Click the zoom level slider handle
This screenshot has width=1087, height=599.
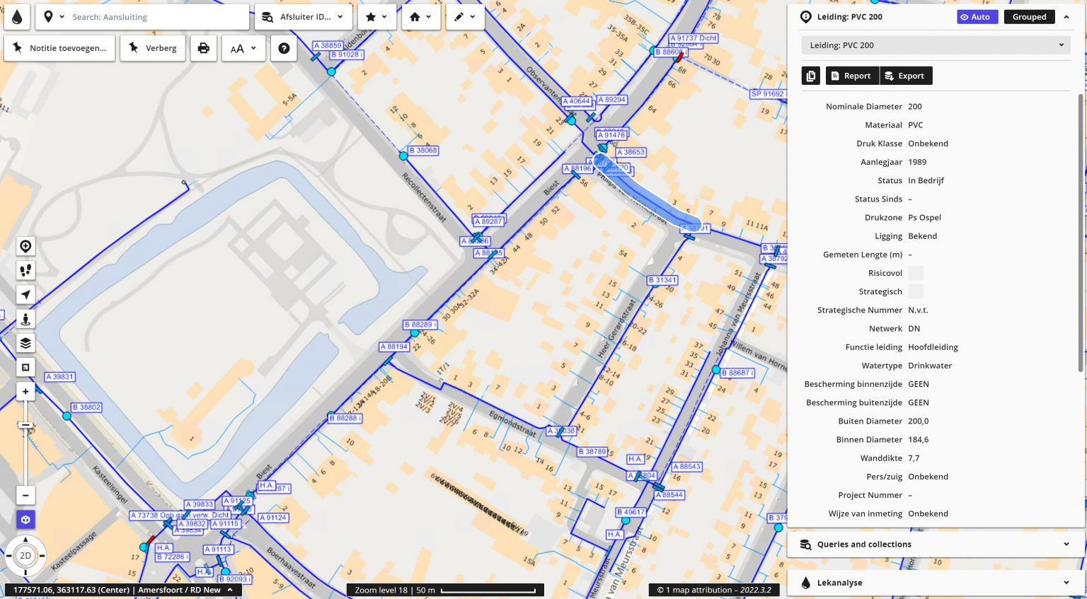(25, 425)
